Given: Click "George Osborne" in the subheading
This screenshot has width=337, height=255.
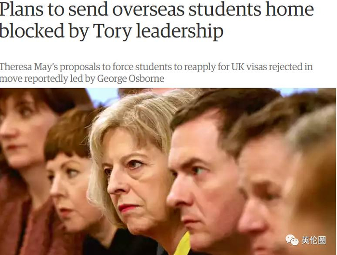Looking at the screenshot, I should point(130,78).
